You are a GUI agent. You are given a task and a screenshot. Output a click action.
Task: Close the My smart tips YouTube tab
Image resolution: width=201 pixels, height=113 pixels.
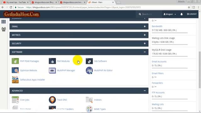[28, 2]
